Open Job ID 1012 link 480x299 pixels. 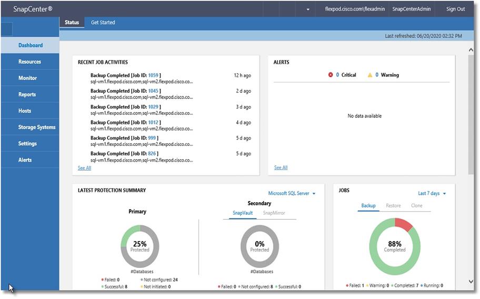(x=153, y=123)
